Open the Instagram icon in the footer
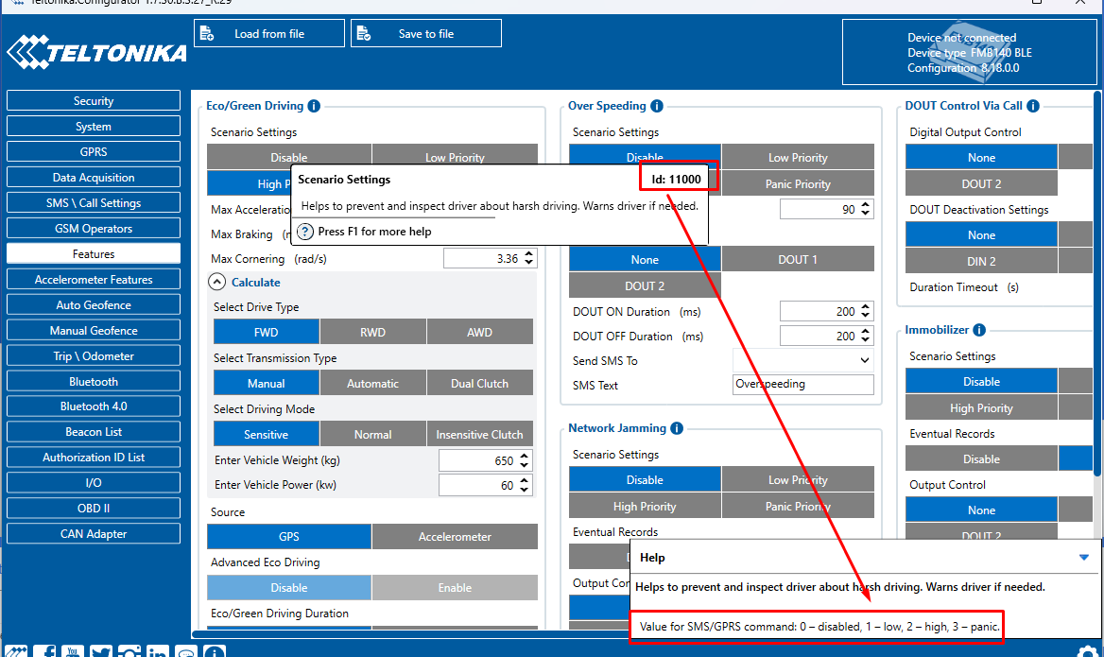 click(x=129, y=651)
